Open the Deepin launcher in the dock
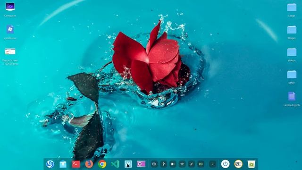302x170 pixels. tap(50, 164)
